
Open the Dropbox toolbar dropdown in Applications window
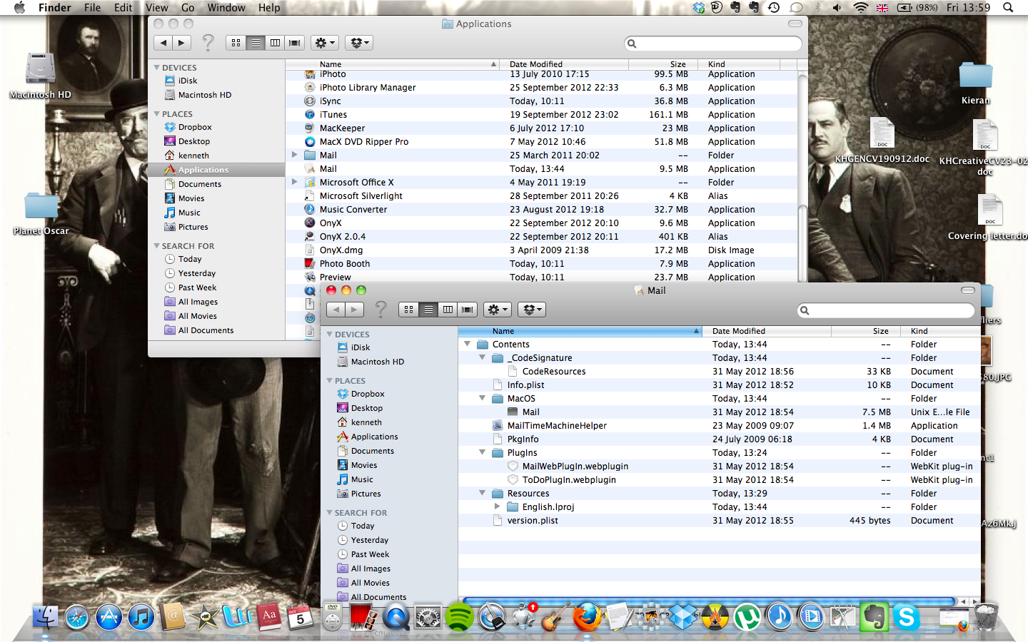coord(358,43)
